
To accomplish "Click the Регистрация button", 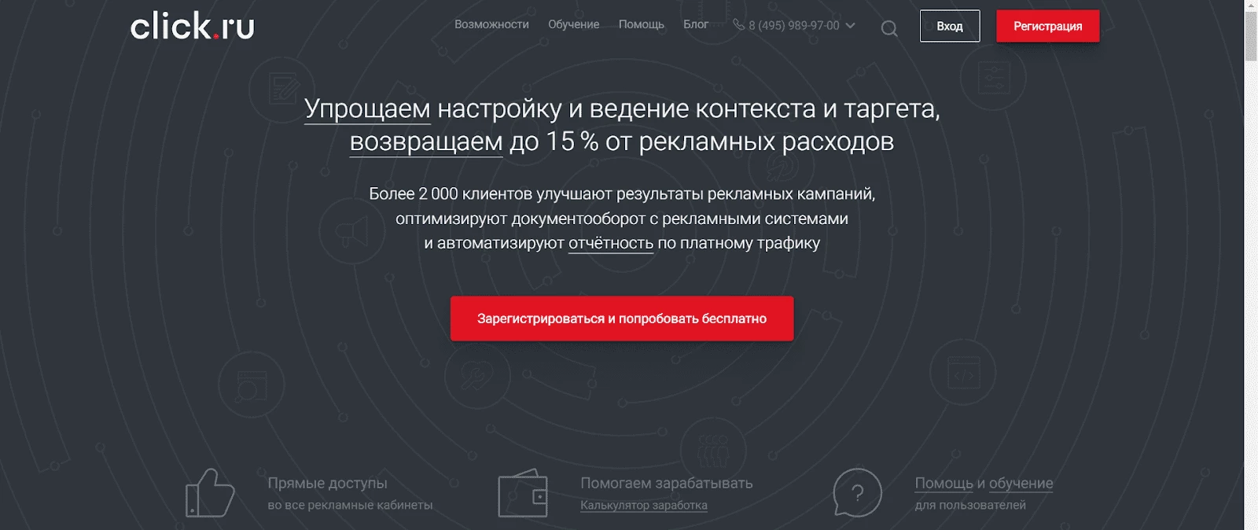I will click(x=1047, y=26).
